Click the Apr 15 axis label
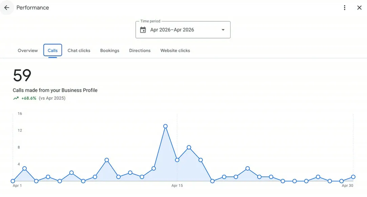The width and height of the screenshot is (367, 197). pyautogui.click(x=177, y=186)
